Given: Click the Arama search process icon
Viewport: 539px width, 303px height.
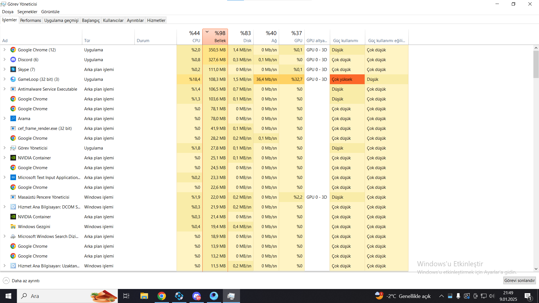Looking at the screenshot, I should [x=13, y=118].
